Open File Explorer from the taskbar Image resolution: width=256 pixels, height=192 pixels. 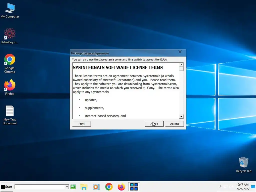(84, 187)
